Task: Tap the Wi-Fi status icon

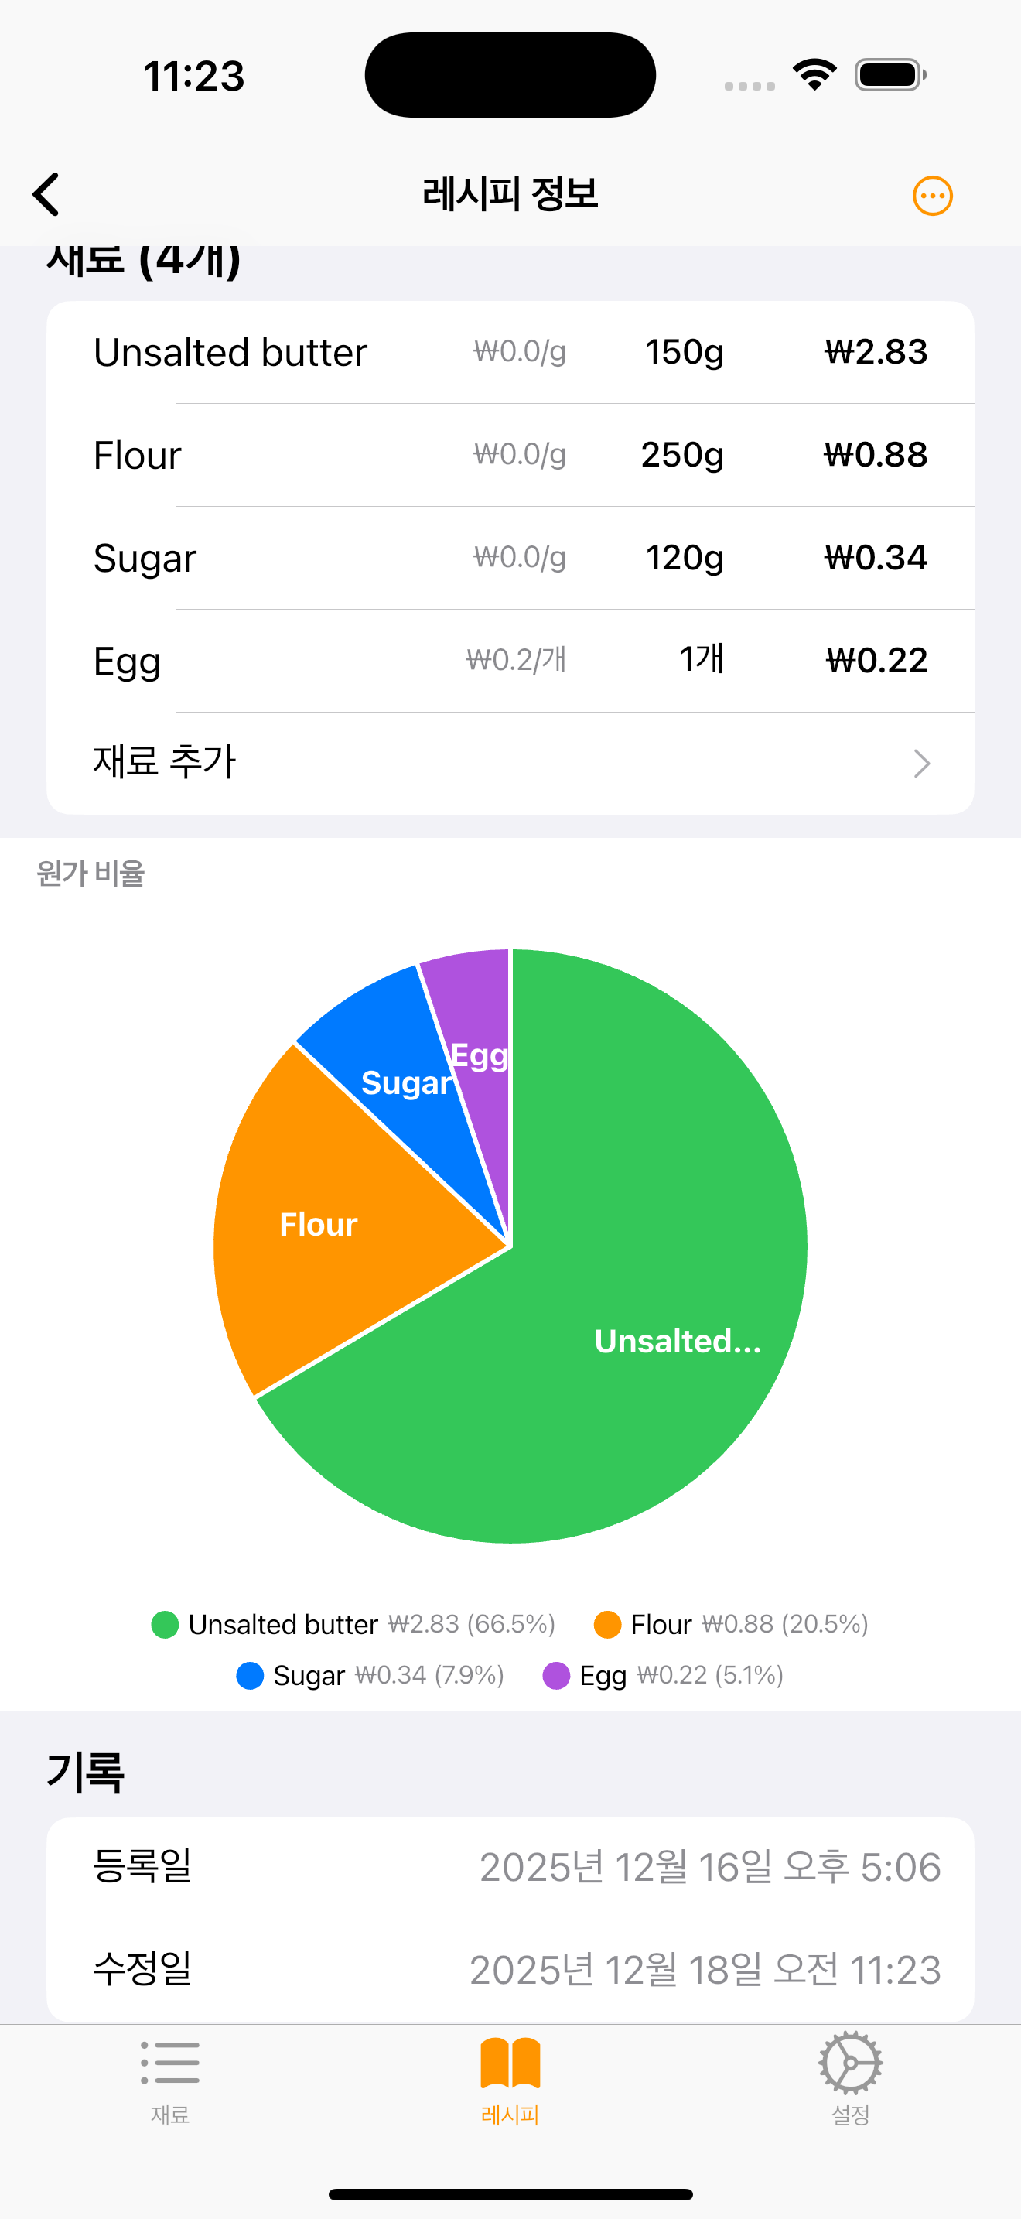Action: coord(814,75)
